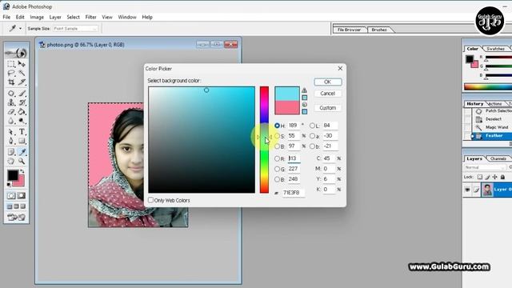Image resolution: width=512 pixels, height=288 pixels.
Task: Select the Notes tool
Action: tap(11, 152)
